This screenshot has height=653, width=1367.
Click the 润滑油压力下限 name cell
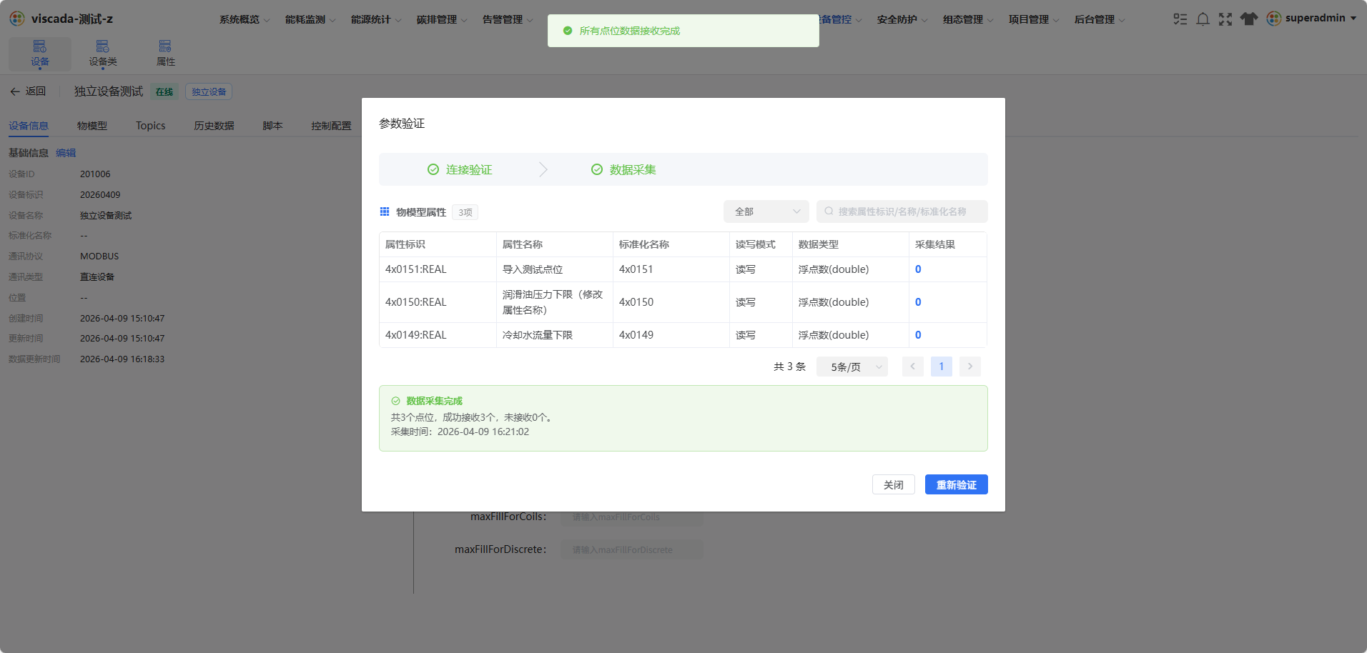pyautogui.click(x=555, y=302)
